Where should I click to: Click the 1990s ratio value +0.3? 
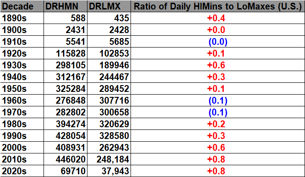click(216, 136)
